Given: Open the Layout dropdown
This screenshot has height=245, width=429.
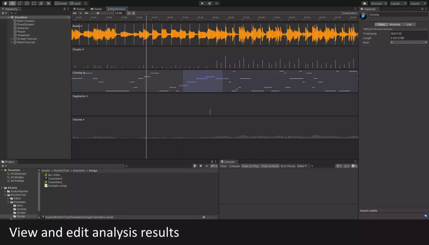Looking at the screenshot, I should click(418, 3).
